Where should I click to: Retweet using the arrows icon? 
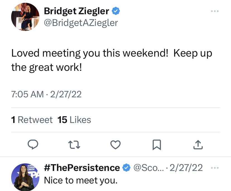coord(74,144)
